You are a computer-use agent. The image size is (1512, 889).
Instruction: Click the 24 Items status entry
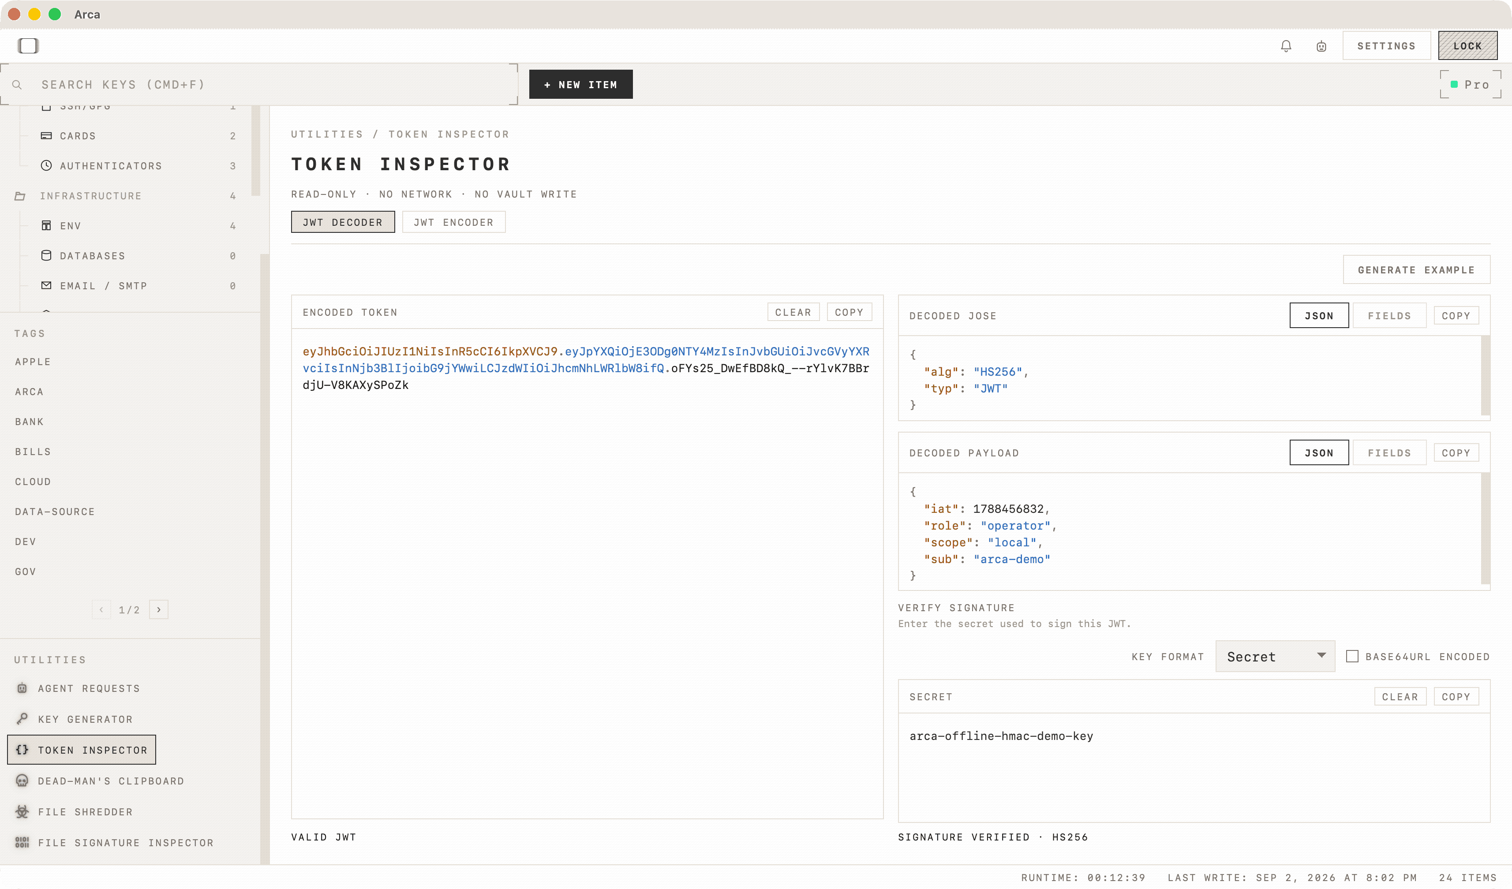[x=1467, y=878]
